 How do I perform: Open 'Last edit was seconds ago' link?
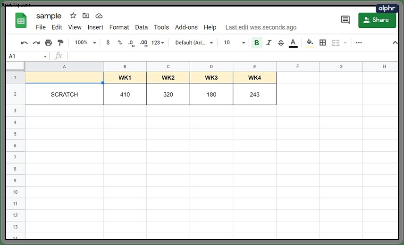(x=261, y=27)
